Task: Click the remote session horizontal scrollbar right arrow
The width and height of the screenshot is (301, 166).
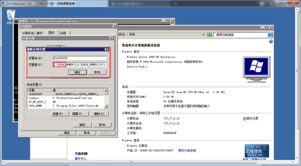Action: [x=293, y=162]
